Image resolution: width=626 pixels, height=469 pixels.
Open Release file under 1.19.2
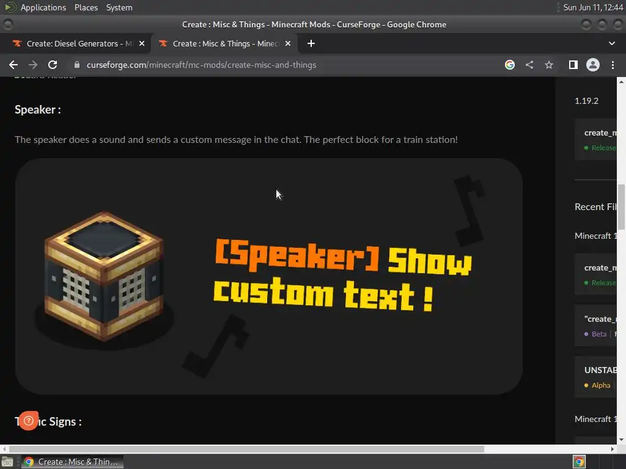pyautogui.click(x=595, y=140)
